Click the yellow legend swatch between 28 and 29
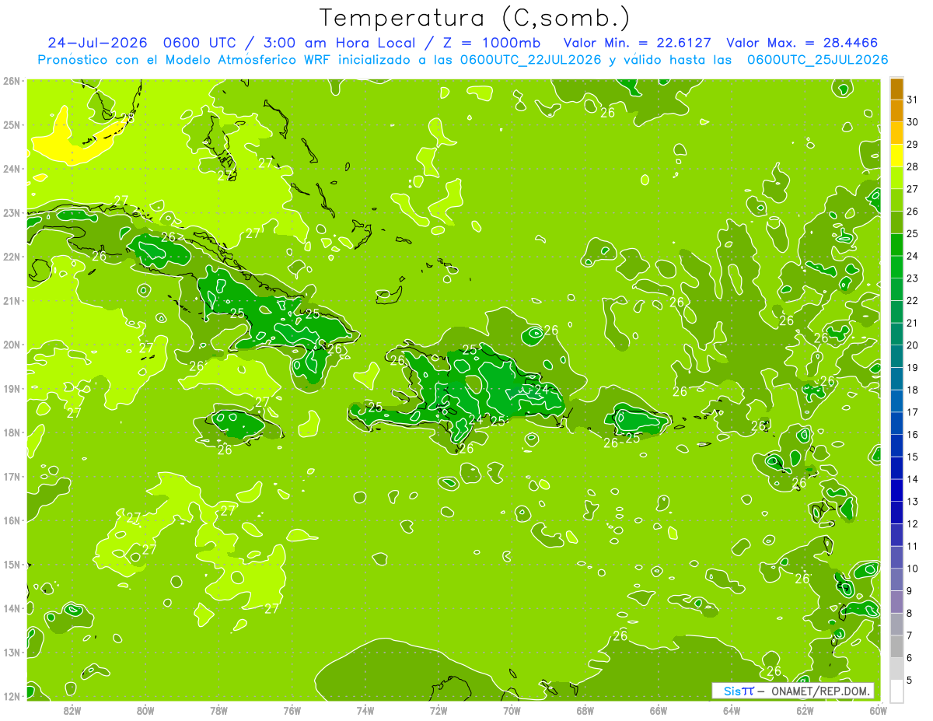 pos(896,156)
